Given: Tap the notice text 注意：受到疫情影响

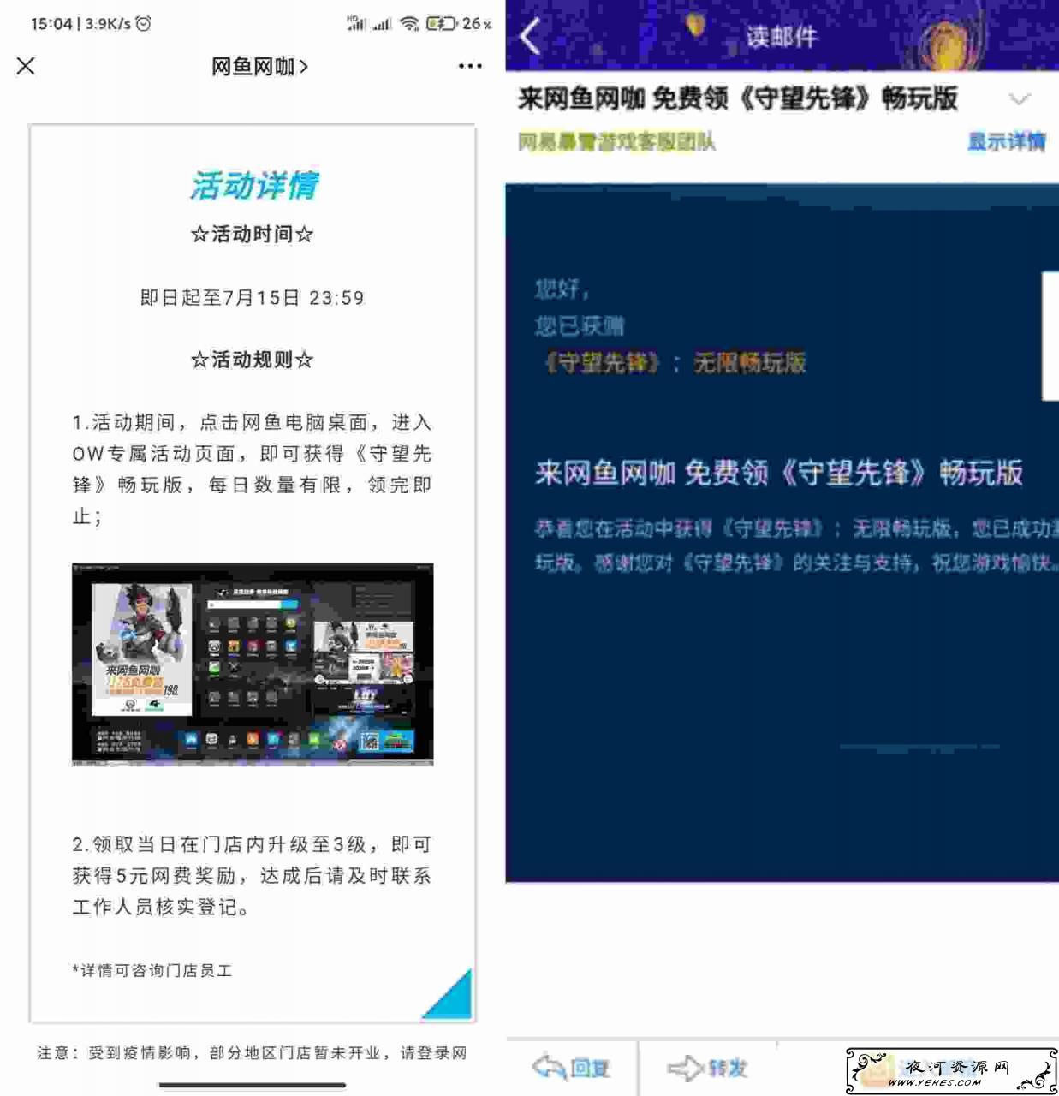Looking at the screenshot, I should pos(252,1052).
